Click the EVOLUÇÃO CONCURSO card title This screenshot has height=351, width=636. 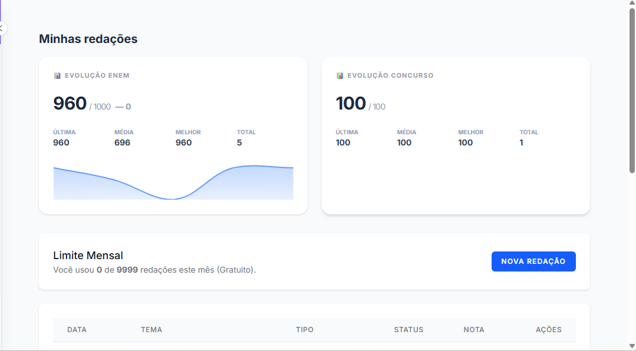click(390, 75)
